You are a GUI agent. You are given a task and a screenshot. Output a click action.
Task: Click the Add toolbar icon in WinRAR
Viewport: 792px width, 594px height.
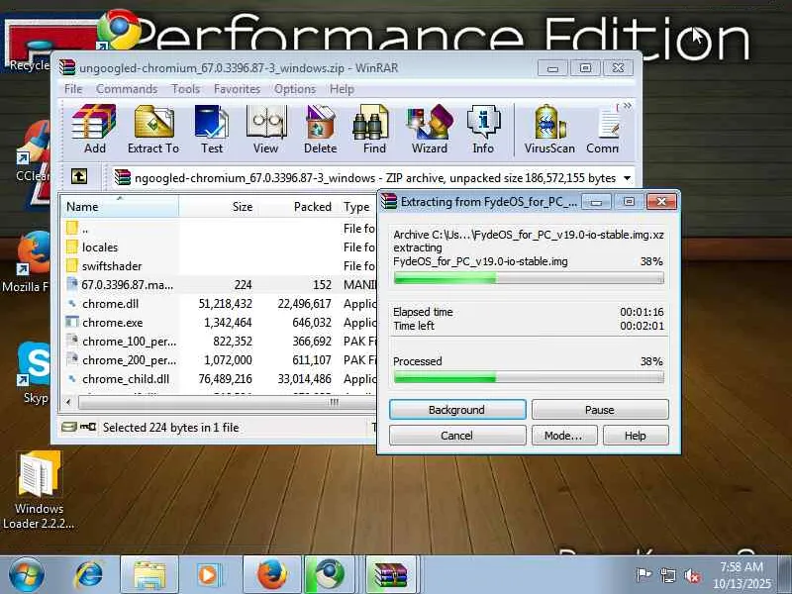[x=94, y=130]
